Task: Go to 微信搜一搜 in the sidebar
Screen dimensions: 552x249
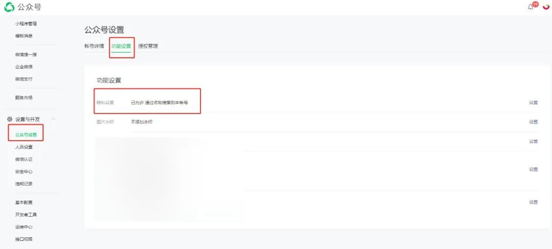Action: point(26,54)
